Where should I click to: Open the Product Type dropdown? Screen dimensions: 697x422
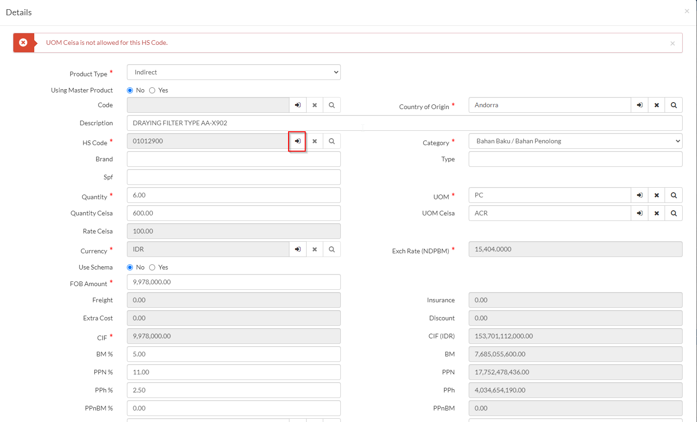click(233, 73)
